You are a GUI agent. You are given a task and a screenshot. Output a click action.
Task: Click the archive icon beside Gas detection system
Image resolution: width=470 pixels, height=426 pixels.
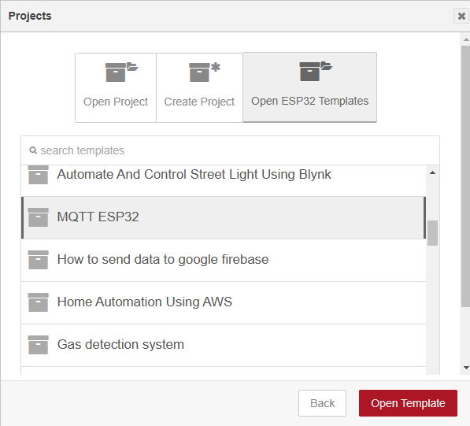(x=38, y=345)
